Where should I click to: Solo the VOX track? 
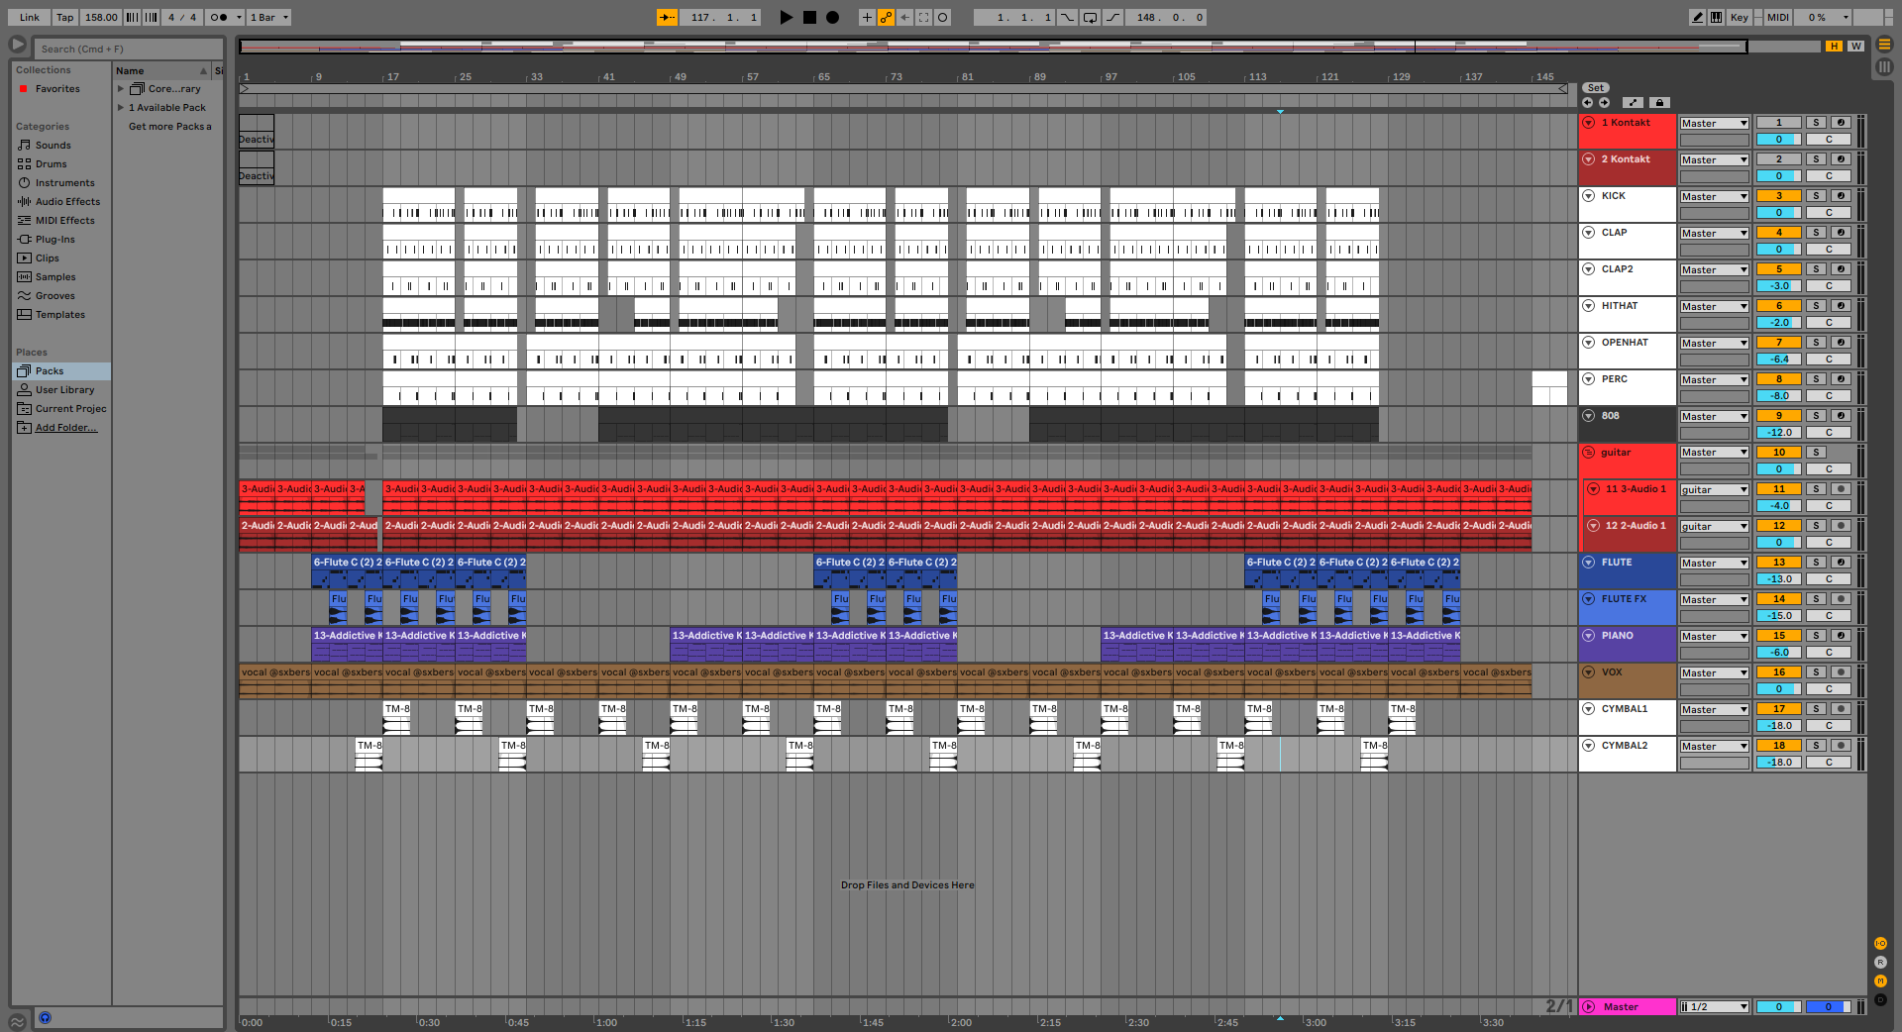click(x=1816, y=672)
